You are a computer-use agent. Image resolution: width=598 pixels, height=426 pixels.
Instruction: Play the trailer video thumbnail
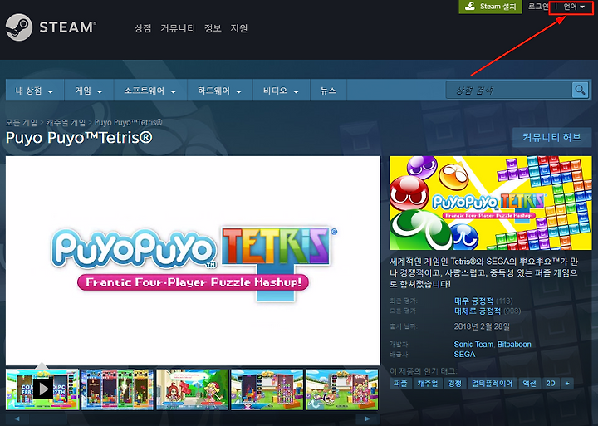(42, 389)
